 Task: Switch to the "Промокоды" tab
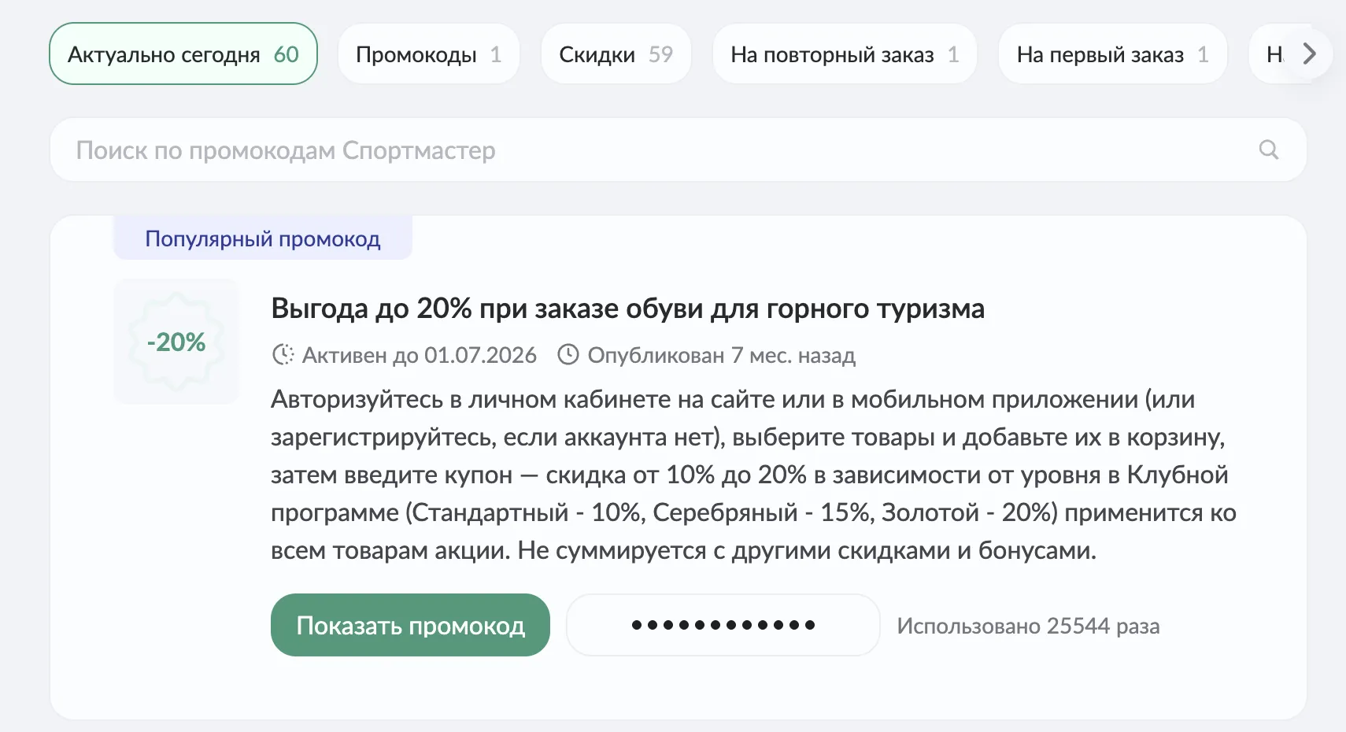click(x=428, y=54)
